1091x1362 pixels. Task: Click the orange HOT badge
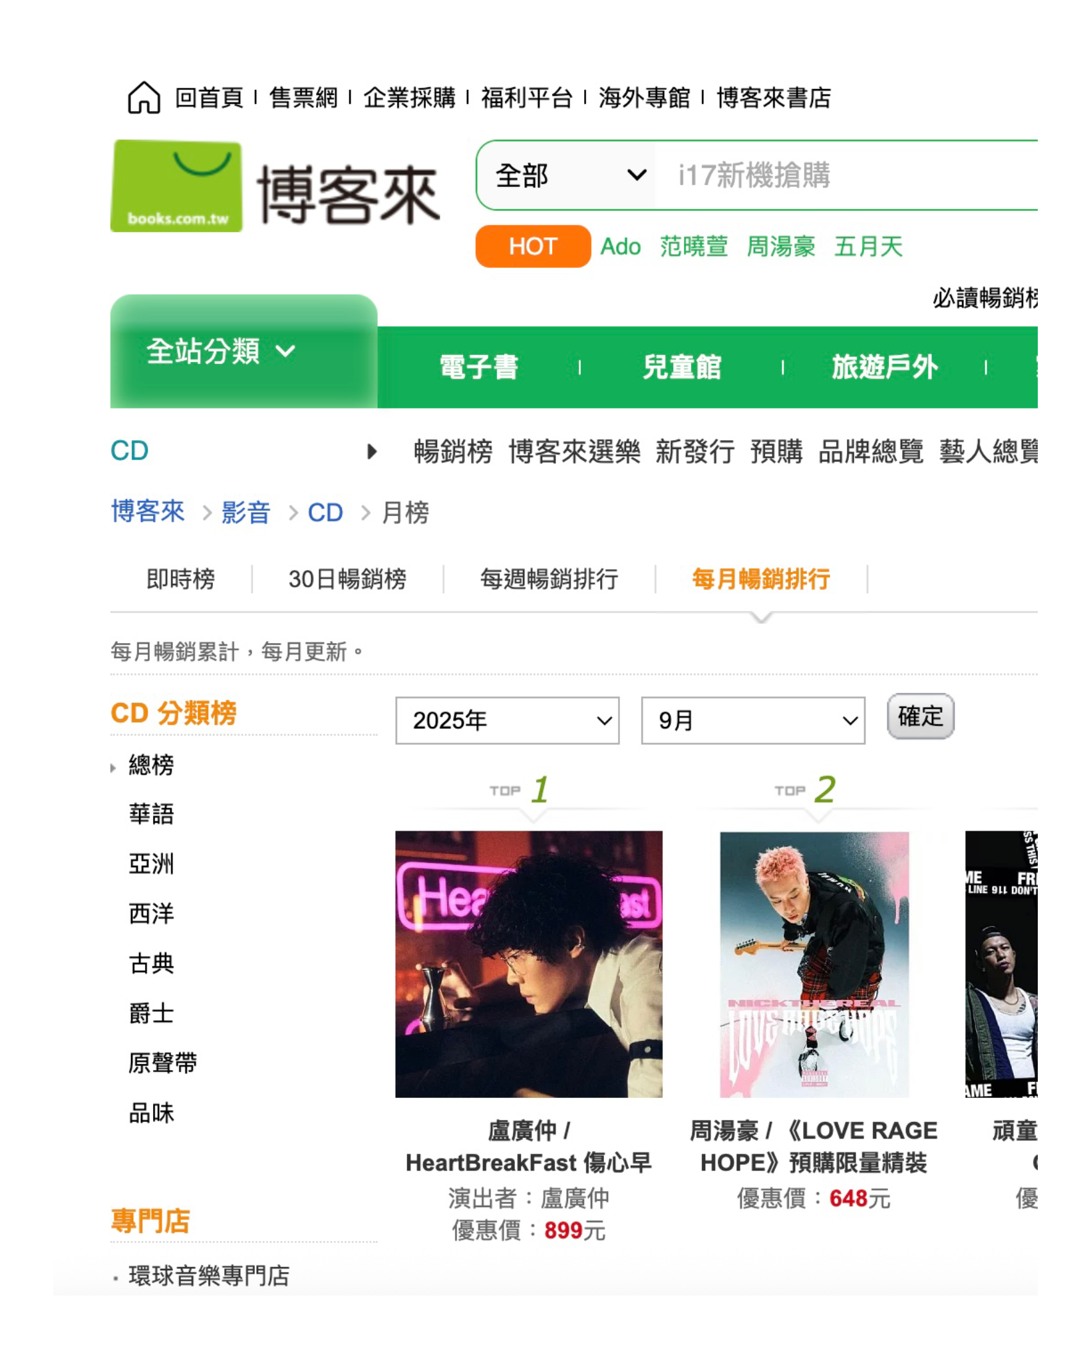click(532, 246)
